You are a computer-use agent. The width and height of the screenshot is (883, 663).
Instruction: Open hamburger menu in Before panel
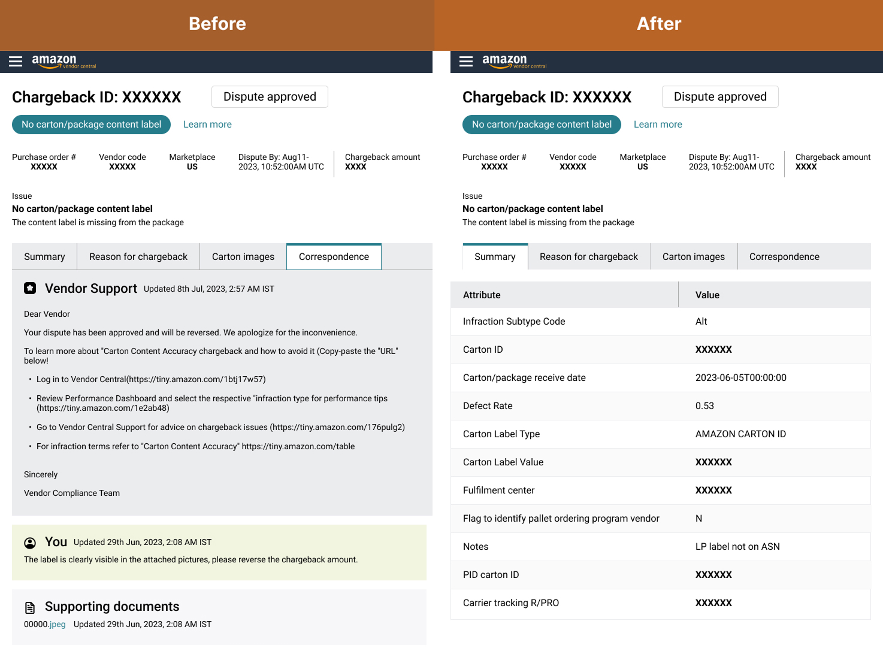coord(16,62)
